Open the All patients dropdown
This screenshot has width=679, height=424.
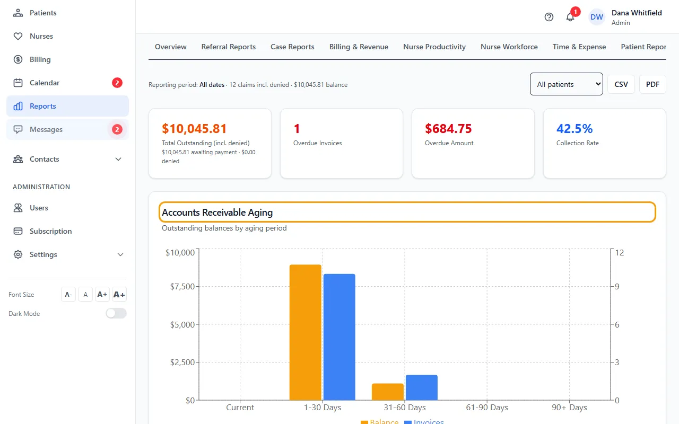pos(567,84)
